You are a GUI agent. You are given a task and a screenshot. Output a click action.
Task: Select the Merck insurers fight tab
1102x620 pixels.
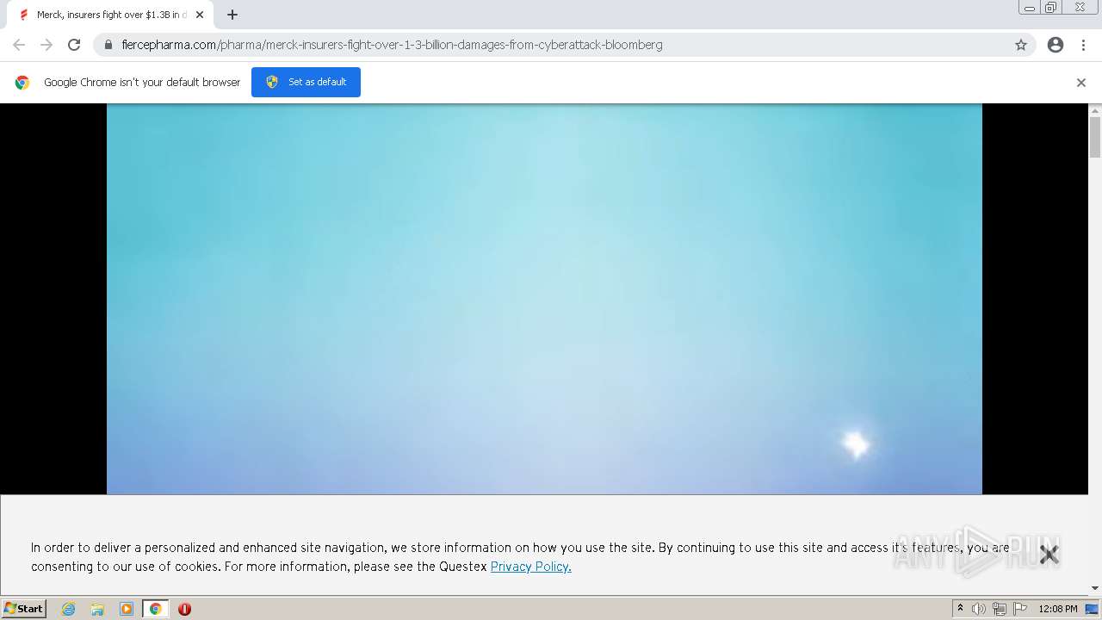(110, 15)
